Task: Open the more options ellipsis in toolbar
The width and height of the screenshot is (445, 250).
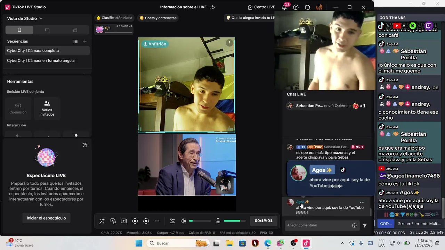Action: point(157,221)
